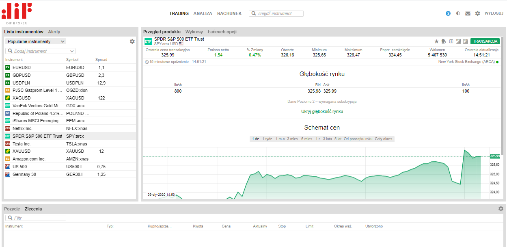The image size is (507, 247).
Task: Switch to the Wykresy tab
Action: tap(194, 32)
